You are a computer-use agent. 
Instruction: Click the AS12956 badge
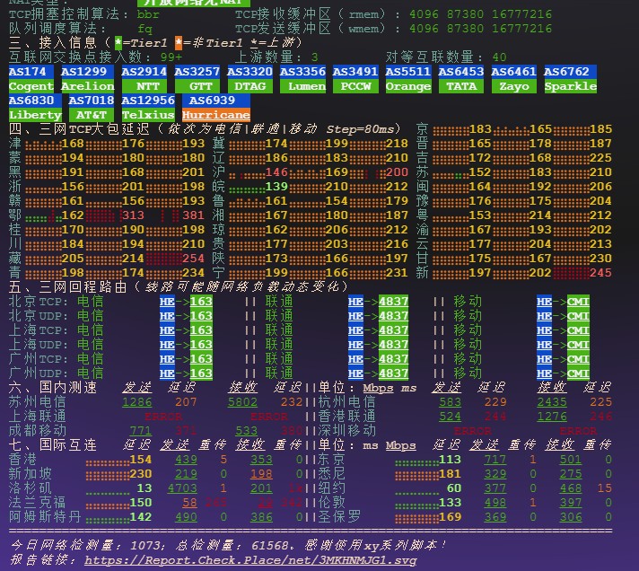coord(148,101)
